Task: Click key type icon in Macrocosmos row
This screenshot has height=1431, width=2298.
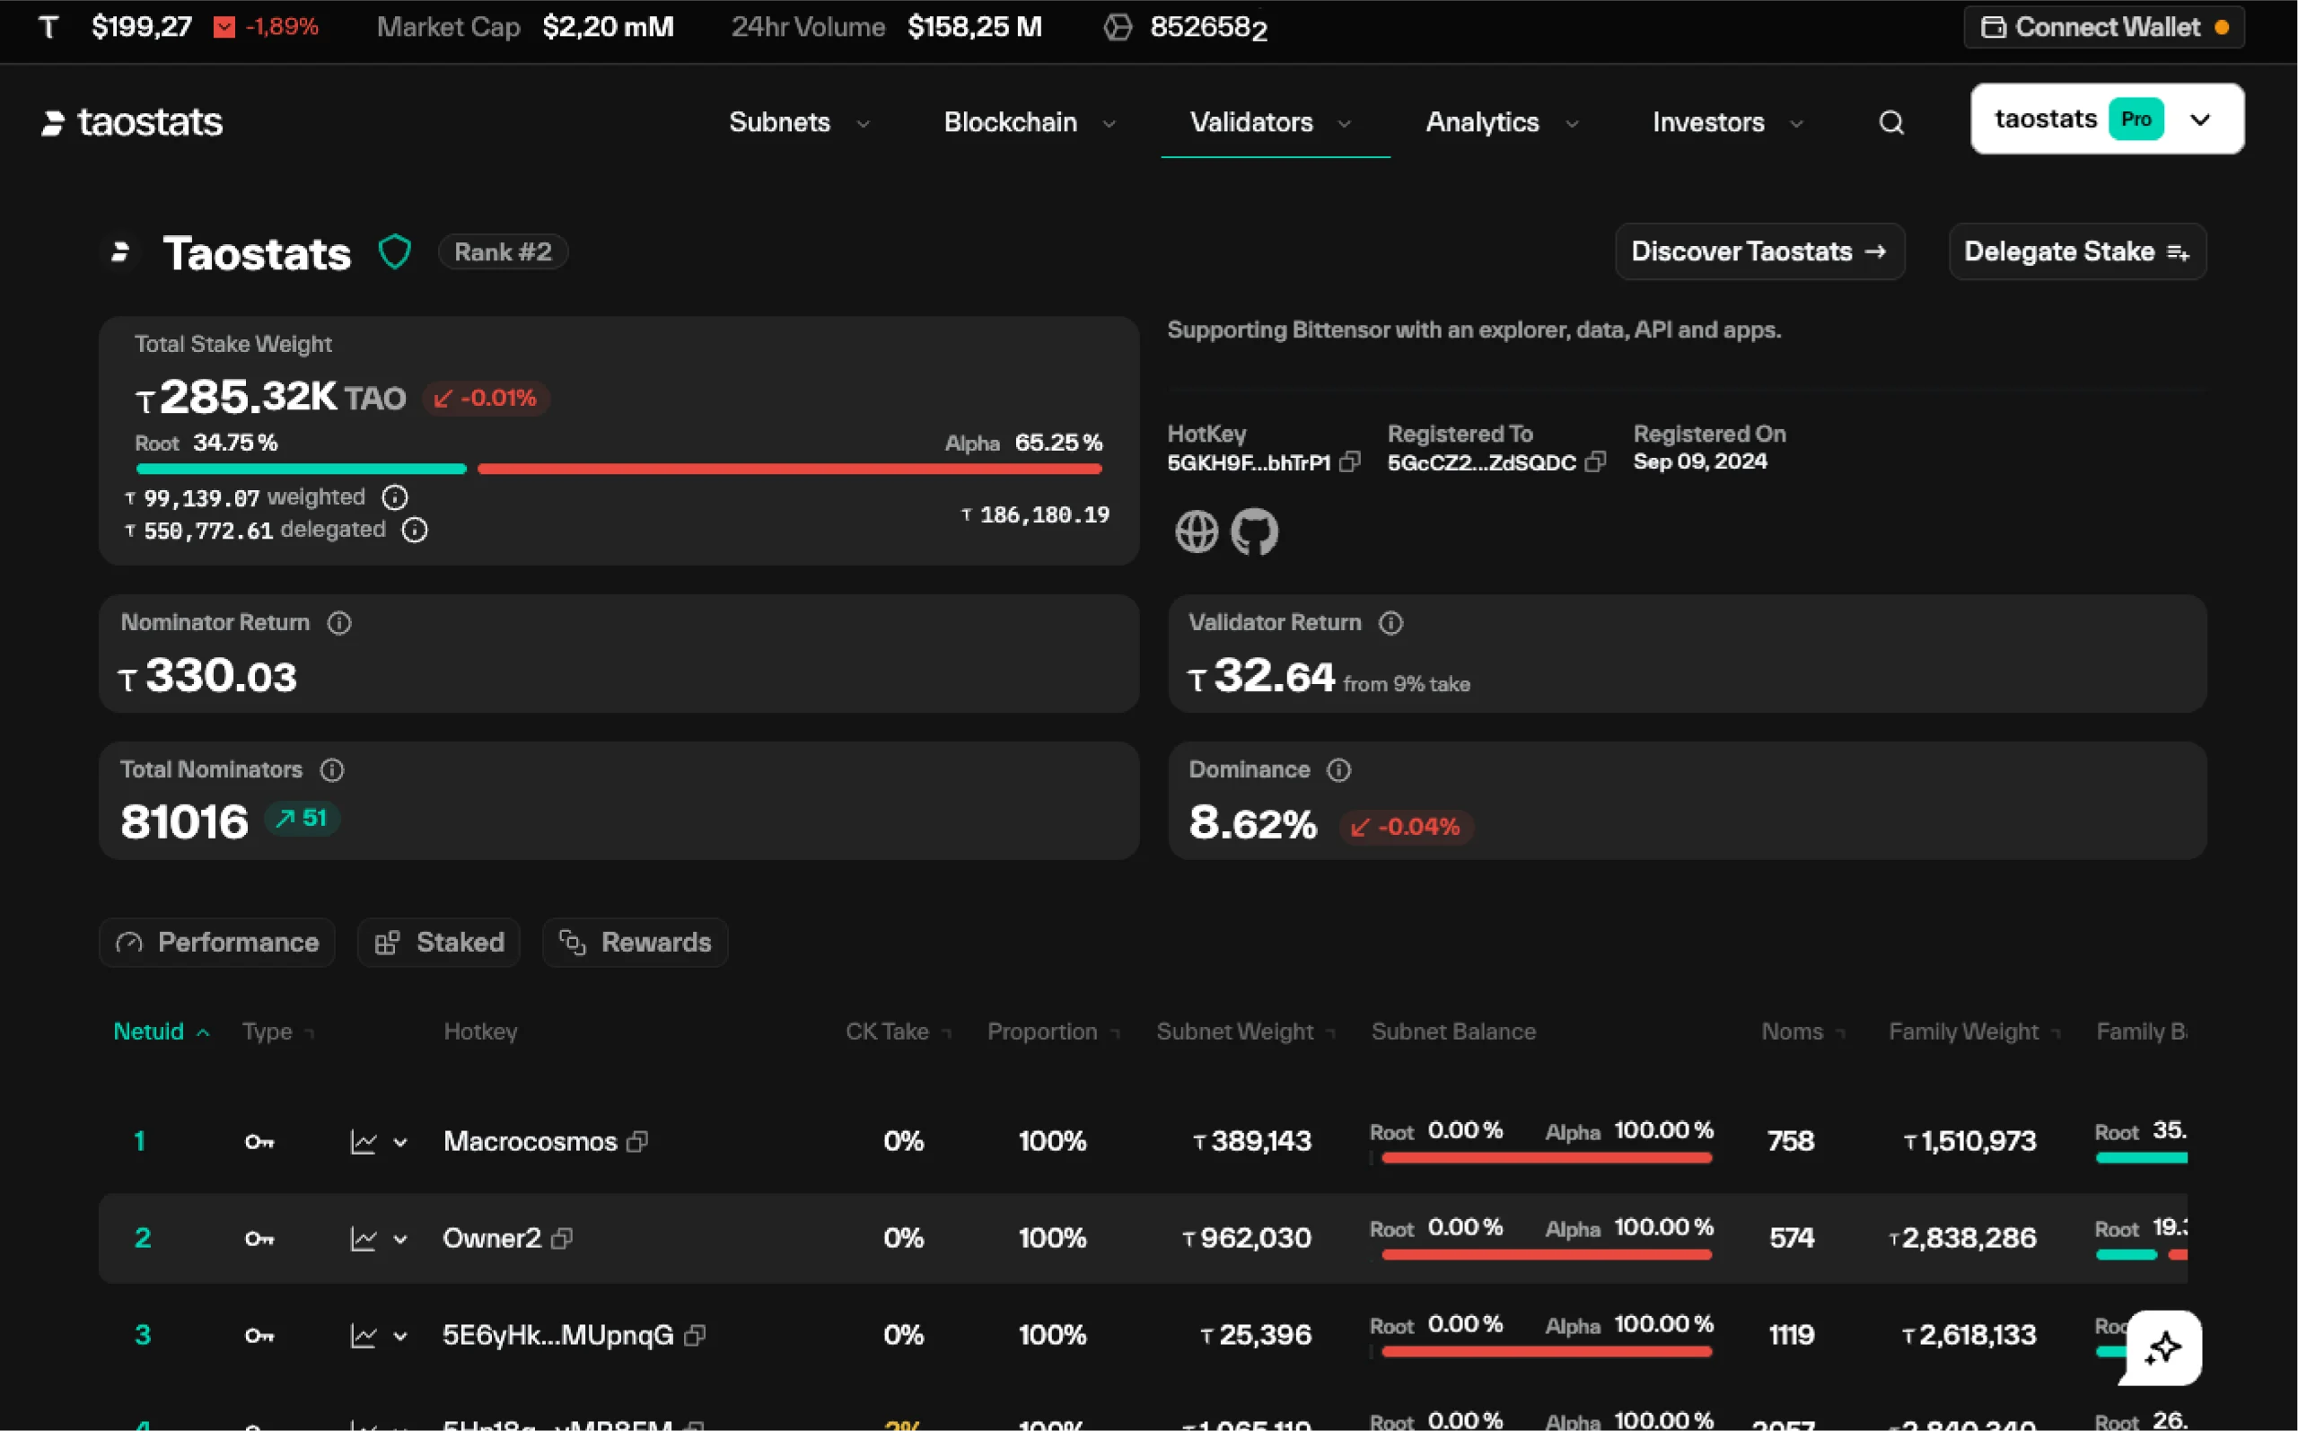Action: pyautogui.click(x=259, y=1141)
